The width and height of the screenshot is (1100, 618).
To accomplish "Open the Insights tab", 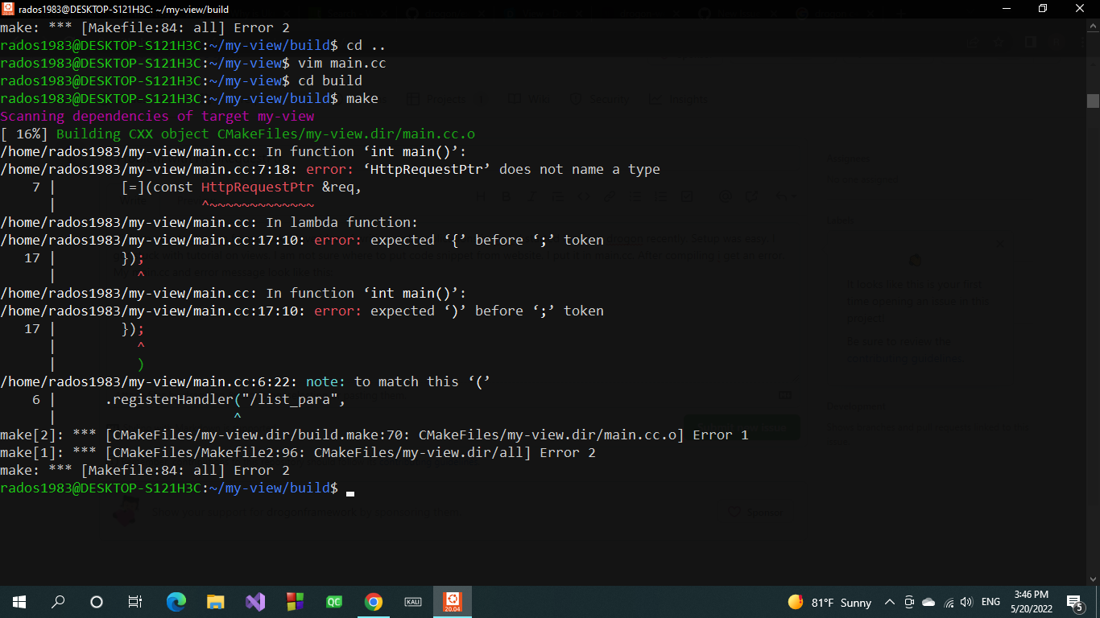I will coord(685,98).
